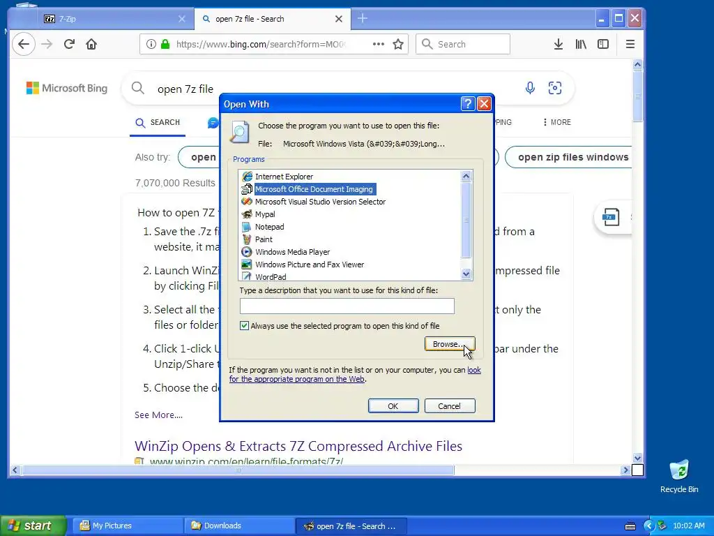
Task: Pick Windows Picture and Fax Viewer
Action: [x=309, y=265]
